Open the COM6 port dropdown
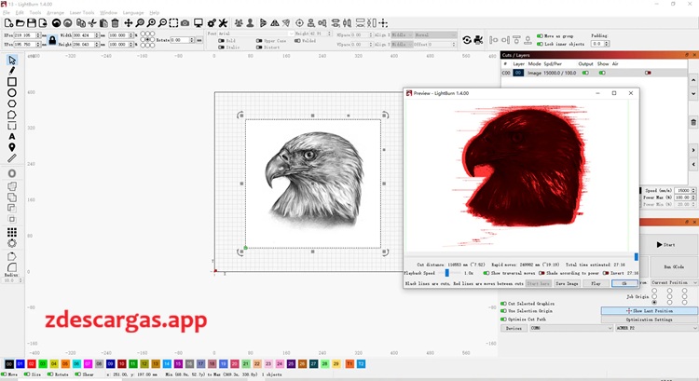This screenshot has height=381, width=699. point(571,328)
